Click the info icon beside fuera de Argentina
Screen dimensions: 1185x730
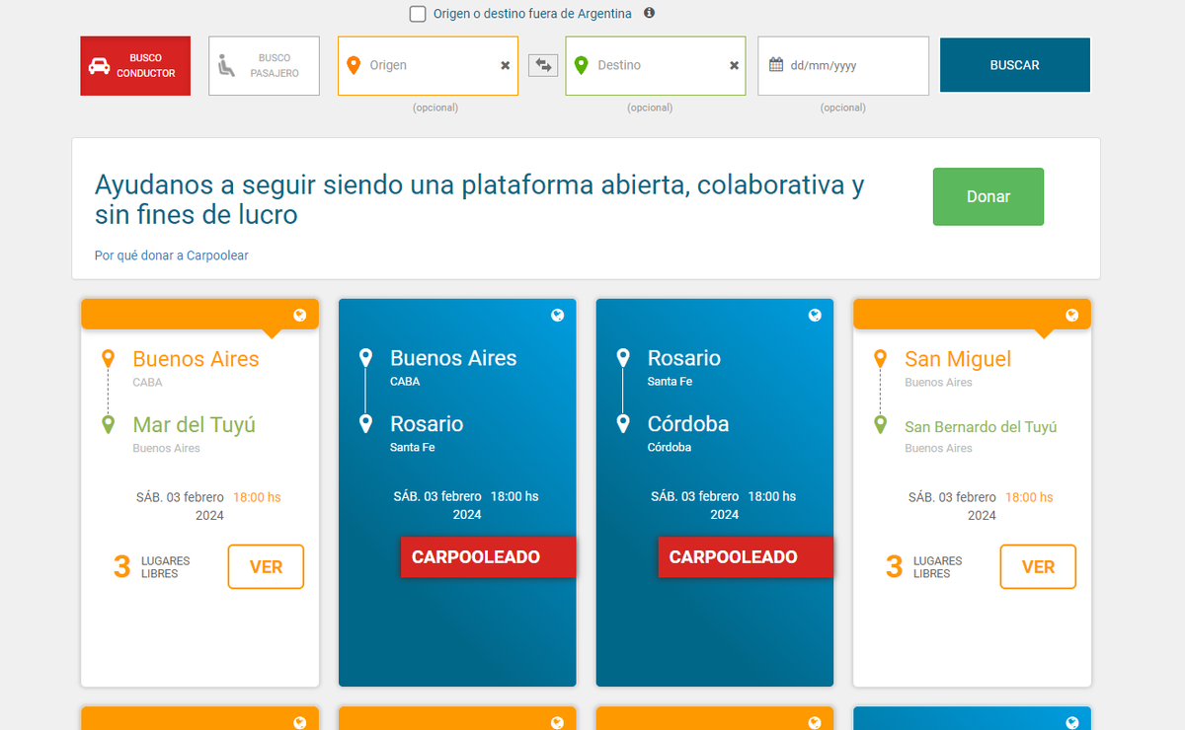point(649,13)
